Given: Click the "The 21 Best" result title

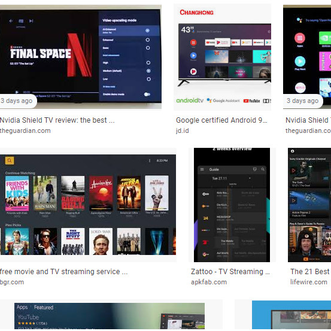Looking at the screenshot, I should 309,272.
